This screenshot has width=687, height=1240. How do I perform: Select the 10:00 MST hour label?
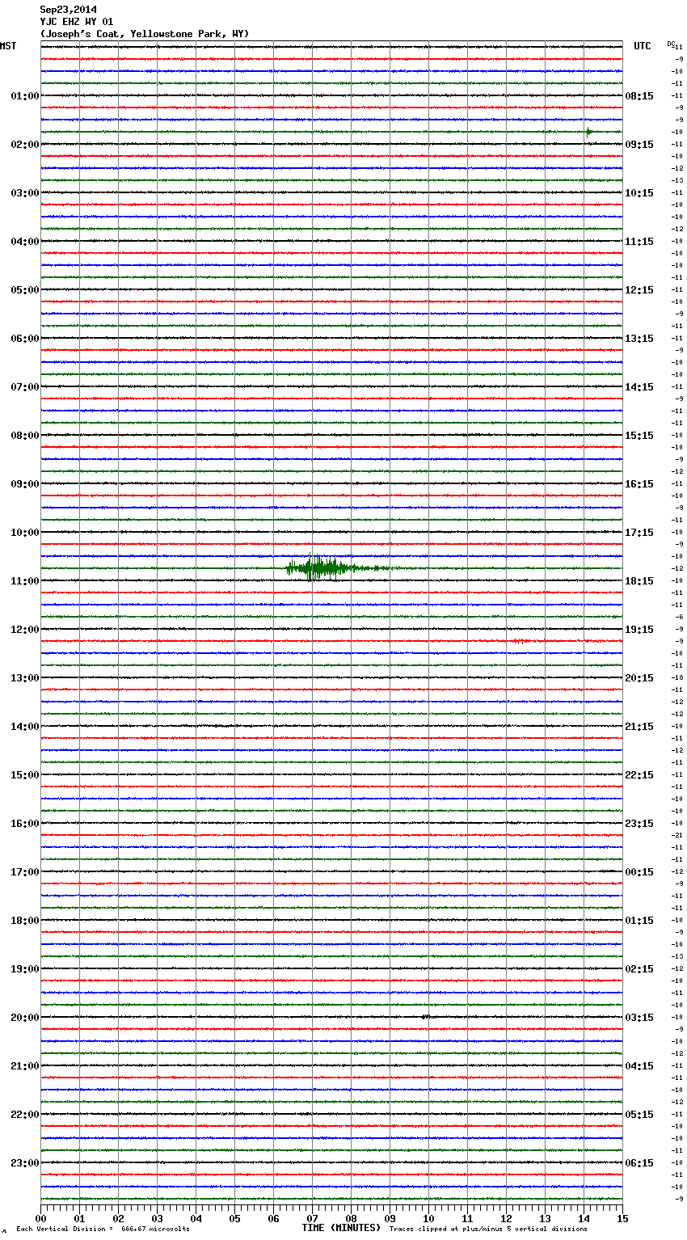pos(25,533)
